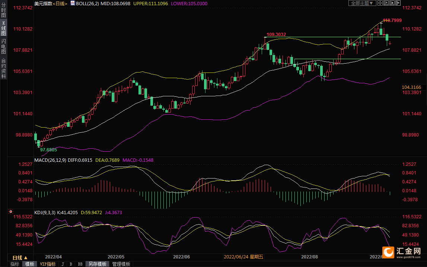
Task: Click the 管理模板 button
Action: (x=121, y=264)
